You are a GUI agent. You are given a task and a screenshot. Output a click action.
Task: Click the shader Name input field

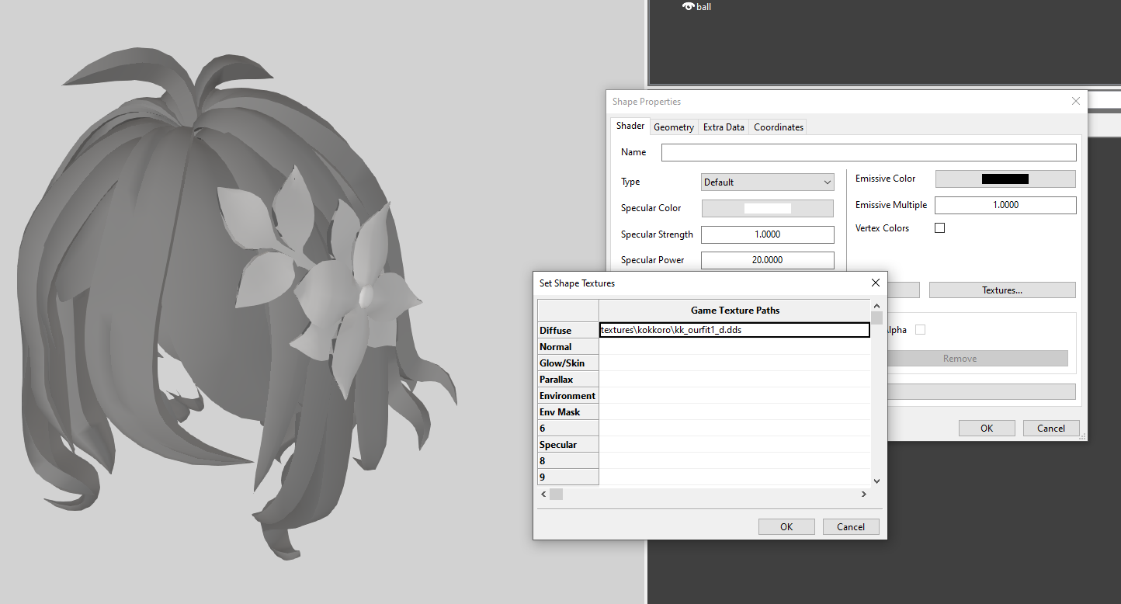coord(869,152)
